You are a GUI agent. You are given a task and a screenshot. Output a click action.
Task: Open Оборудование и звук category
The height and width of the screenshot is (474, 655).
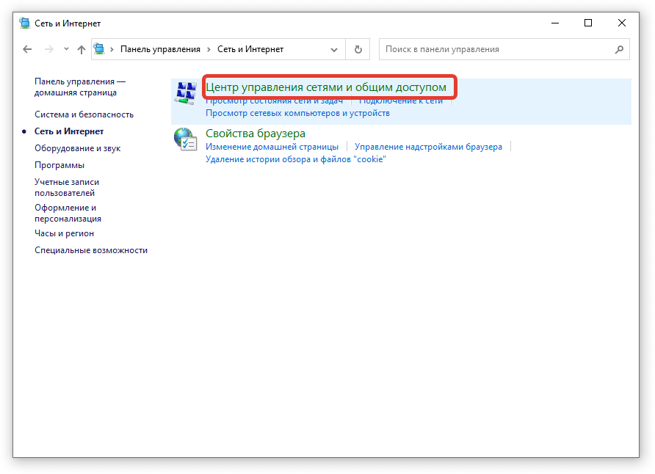click(x=77, y=148)
